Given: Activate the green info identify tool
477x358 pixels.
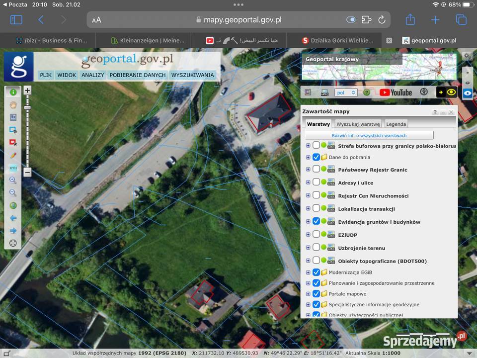Looking at the screenshot, I should click(x=13, y=92).
